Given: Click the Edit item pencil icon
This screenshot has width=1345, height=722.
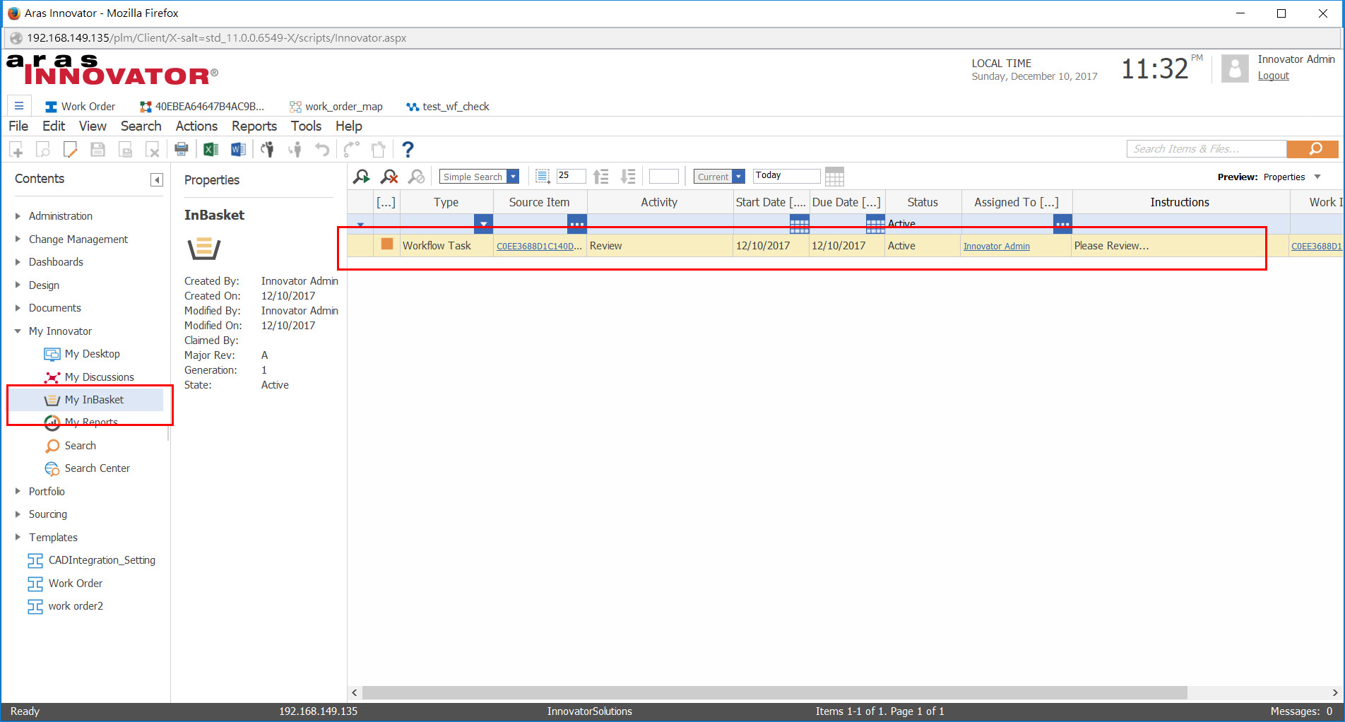Looking at the screenshot, I should pos(70,149).
